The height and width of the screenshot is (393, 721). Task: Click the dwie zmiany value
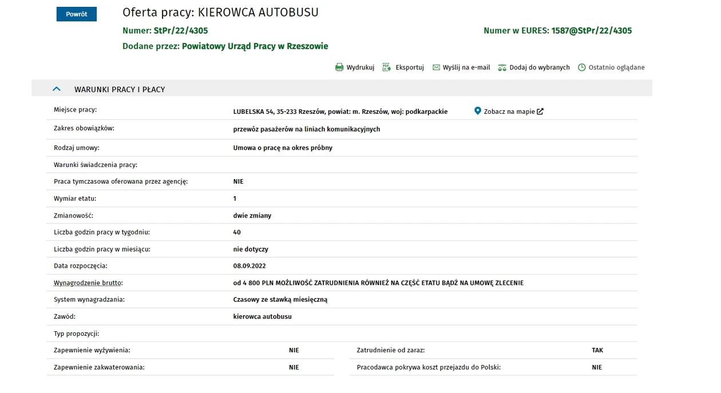point(252,216)
